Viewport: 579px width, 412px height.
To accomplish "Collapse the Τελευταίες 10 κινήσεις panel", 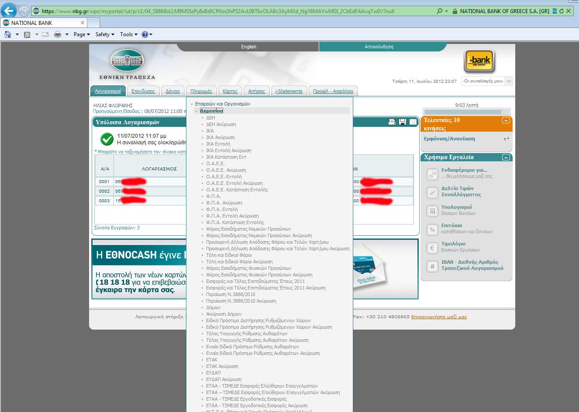I will 506,120.
